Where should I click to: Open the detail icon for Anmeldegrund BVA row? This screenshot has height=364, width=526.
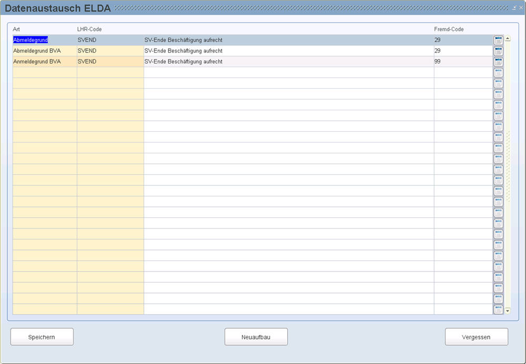click(498, 61)
